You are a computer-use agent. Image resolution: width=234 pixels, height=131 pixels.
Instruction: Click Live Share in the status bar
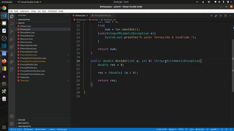point(41,130)
